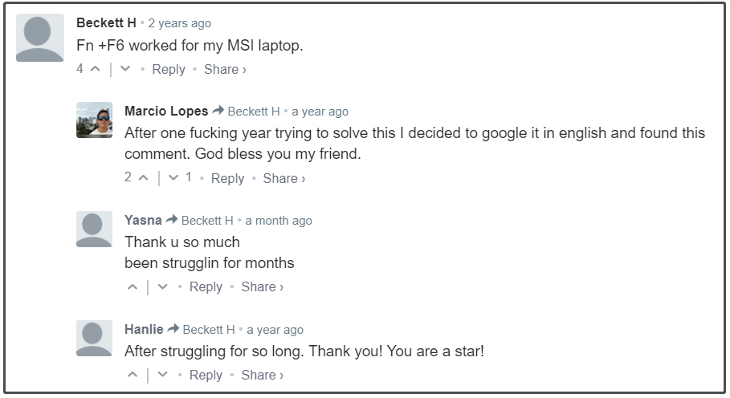Upvote Hanlie's reply
Viewport: 730px width, 398px height.
coord(133,375)
